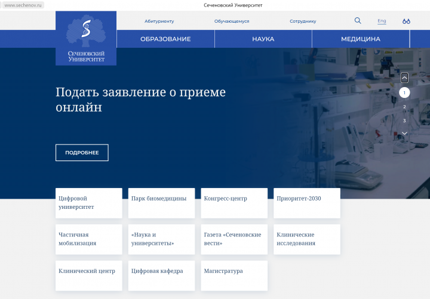Open the НАУКА menu
Viewport: 430px width, 299px height.
pyautogui.click(x=263, y=39)
